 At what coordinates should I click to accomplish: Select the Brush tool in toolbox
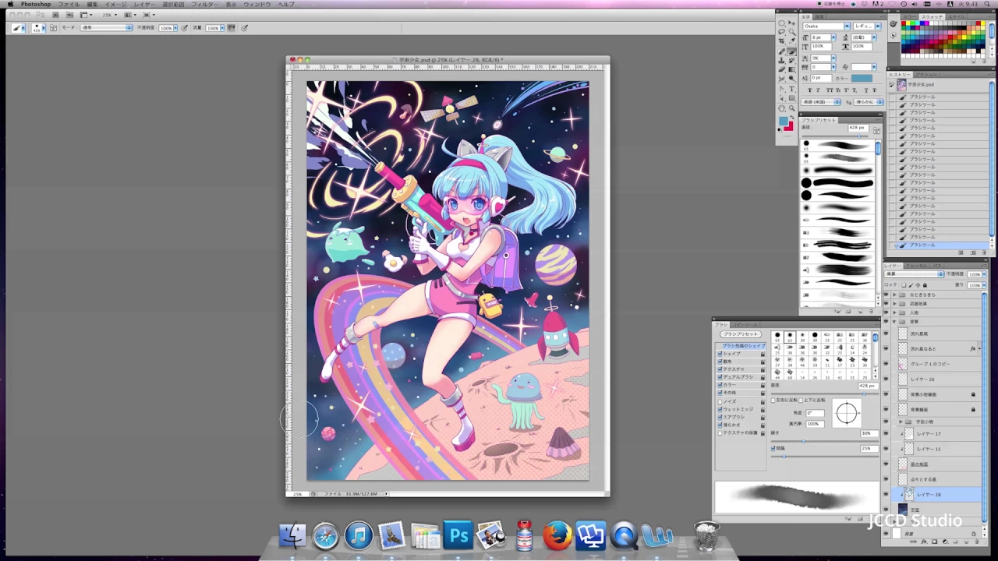click(x=792, y=51)
